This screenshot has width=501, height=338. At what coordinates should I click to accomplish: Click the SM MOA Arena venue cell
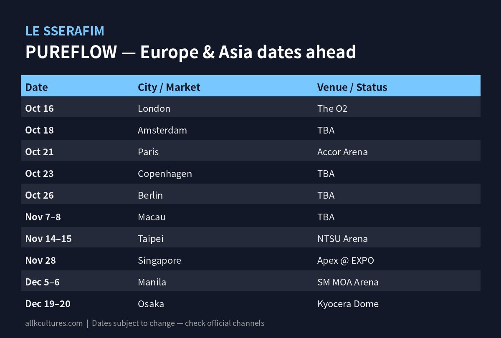pyautogui.click(x=348, y=282)
